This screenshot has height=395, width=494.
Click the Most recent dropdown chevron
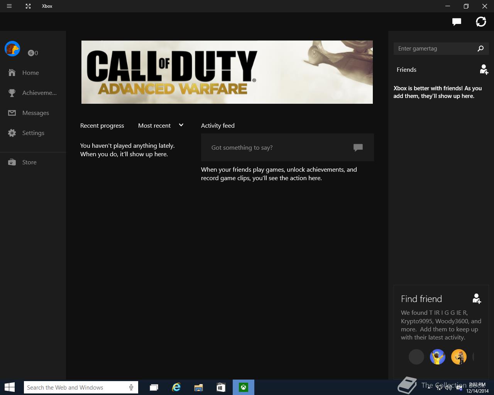point(181,125)
